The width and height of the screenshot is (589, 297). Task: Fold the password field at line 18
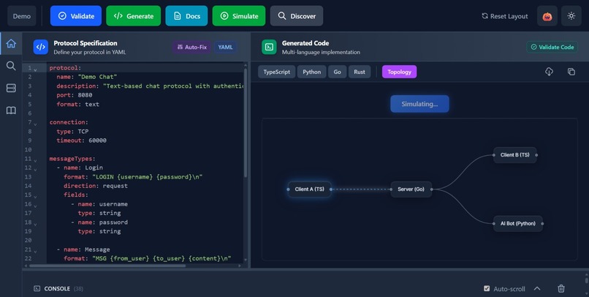point(35,224)
